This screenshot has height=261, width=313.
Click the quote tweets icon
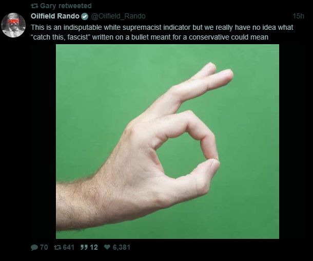[x=84, y=248]
